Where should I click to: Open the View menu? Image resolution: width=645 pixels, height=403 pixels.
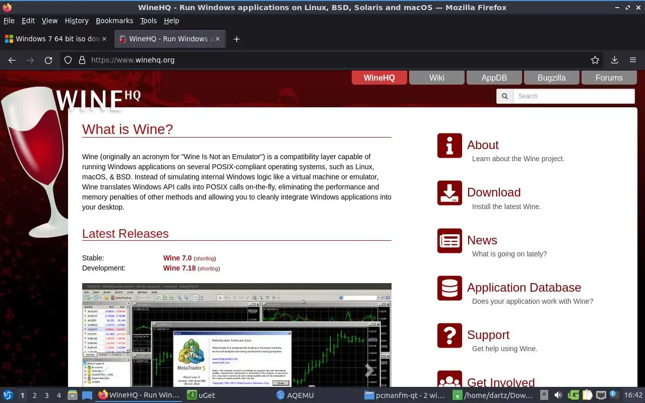tap(49, 21)
